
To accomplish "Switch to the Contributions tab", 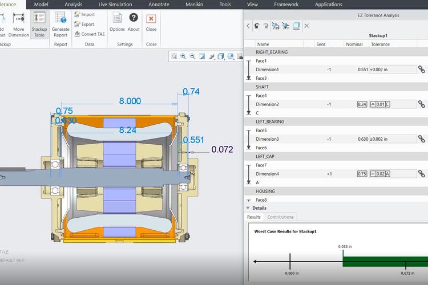I will 280,217.
